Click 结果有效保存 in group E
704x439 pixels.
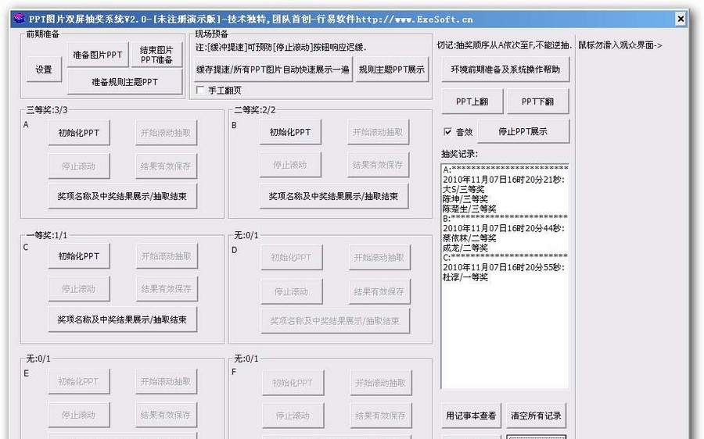tap(166, 415)
